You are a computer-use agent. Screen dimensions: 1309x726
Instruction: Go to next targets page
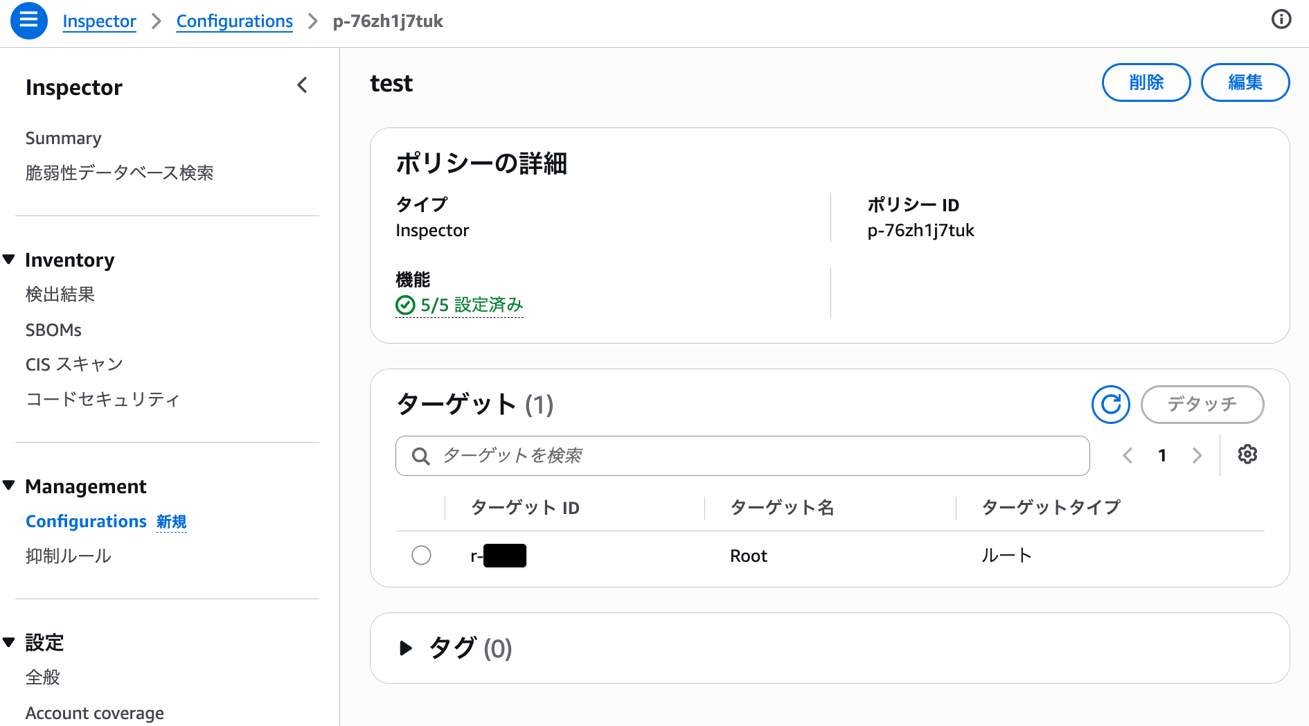point(1197,455)
